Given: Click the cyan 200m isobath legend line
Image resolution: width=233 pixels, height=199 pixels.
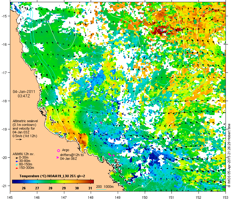Looking at the screenshot, I should click(101, 189).
